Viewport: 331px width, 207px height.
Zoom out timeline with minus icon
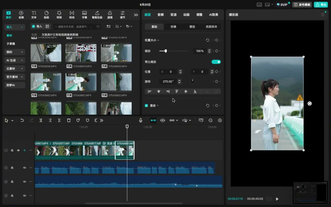[210, 120]
